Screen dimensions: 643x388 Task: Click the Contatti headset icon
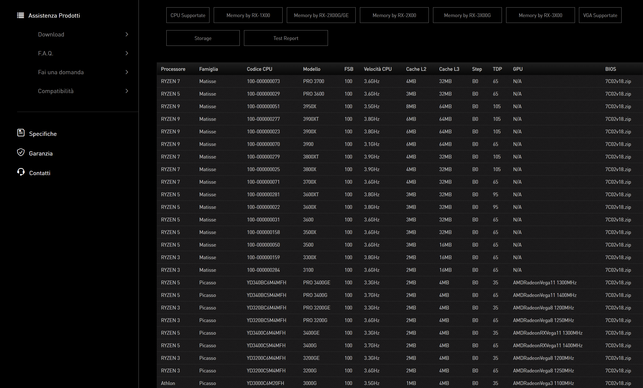pyautogui.click(x=21, y=172)
